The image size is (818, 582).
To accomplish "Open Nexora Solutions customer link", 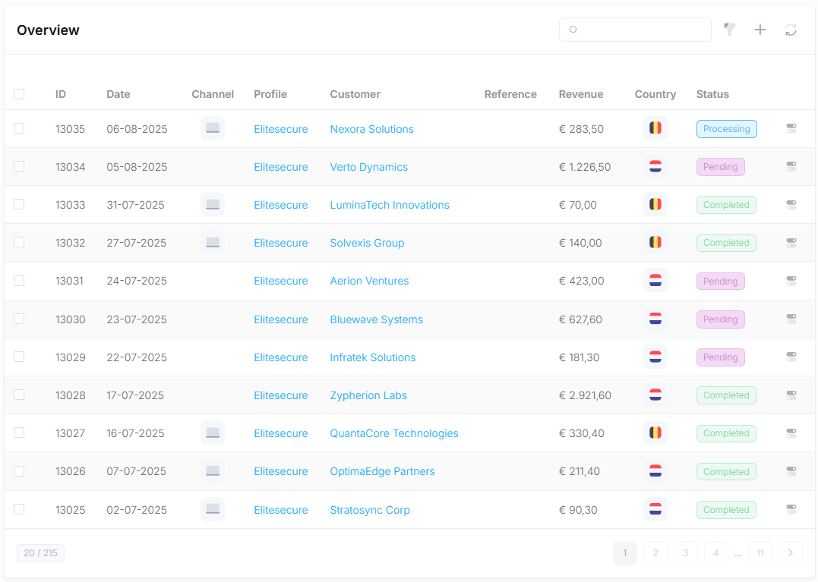I will (x=372, y=129).
